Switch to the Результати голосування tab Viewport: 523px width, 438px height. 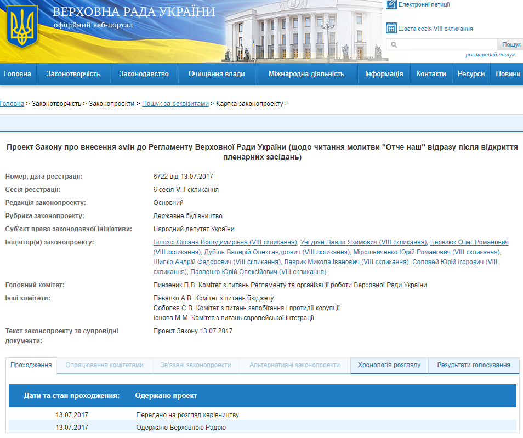(474, 365)
